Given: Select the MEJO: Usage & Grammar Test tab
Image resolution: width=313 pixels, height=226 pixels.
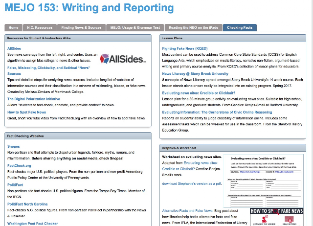Looking at the screenshot, I should [x=135, y=28].
